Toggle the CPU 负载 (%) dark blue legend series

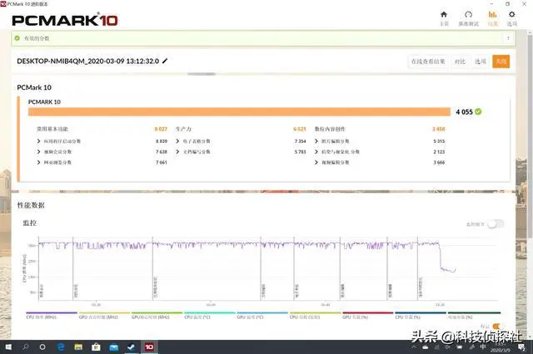click(x=421, y=316)
